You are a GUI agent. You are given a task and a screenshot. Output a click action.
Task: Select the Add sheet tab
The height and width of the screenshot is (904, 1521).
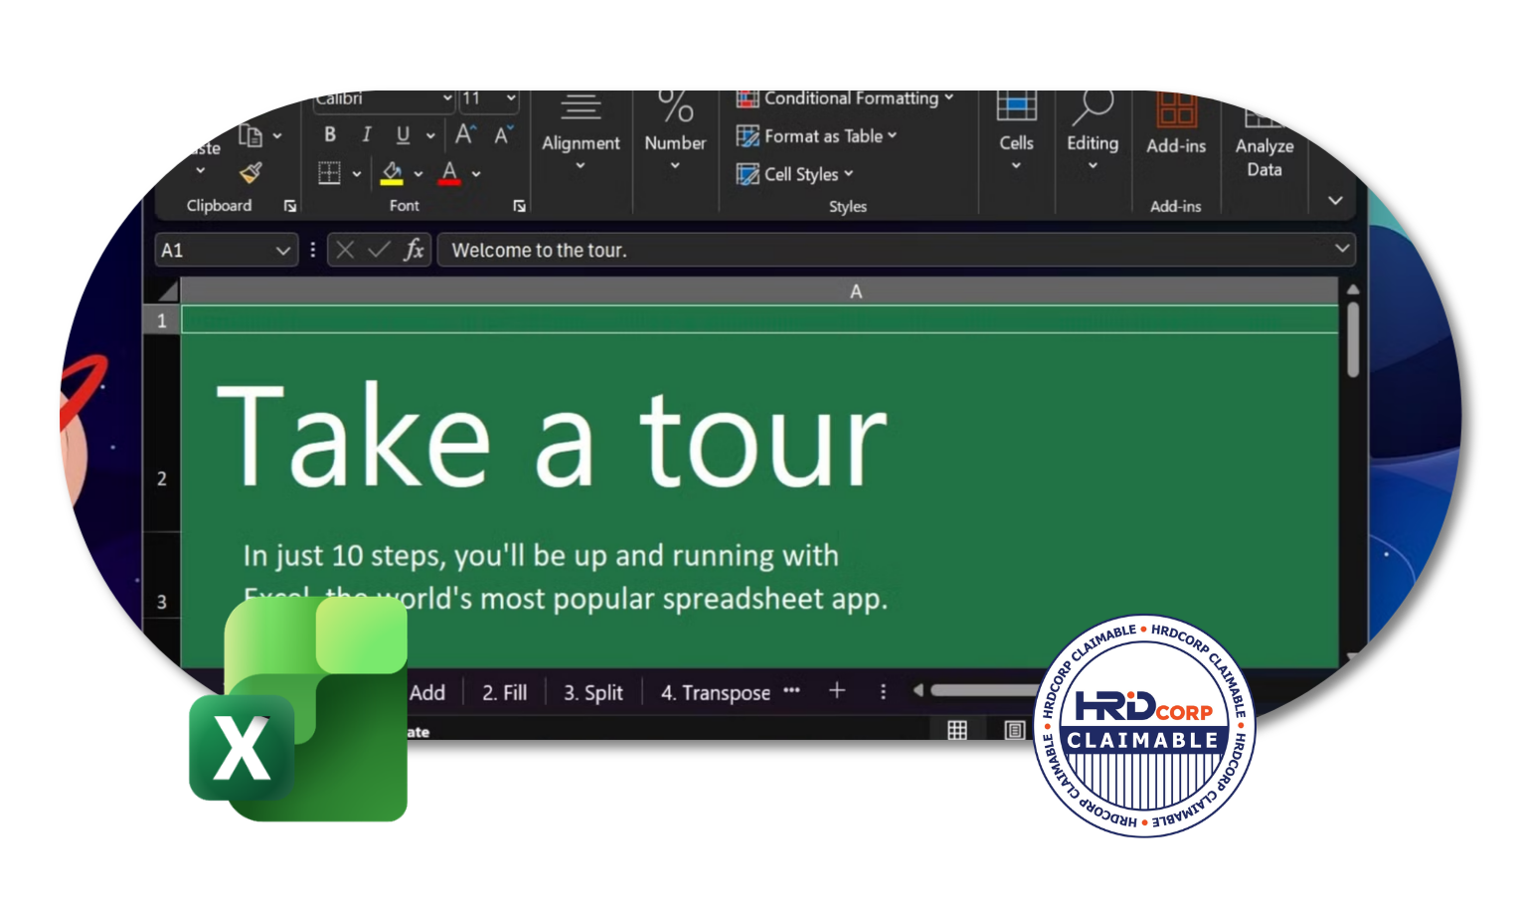[x=427, y=692]
